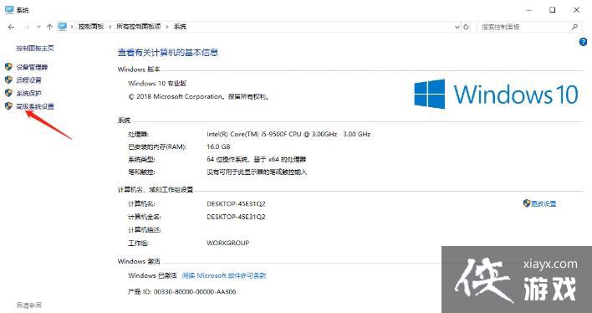Open 高级系统设置 in the sidebar

[x=35, y=106]
